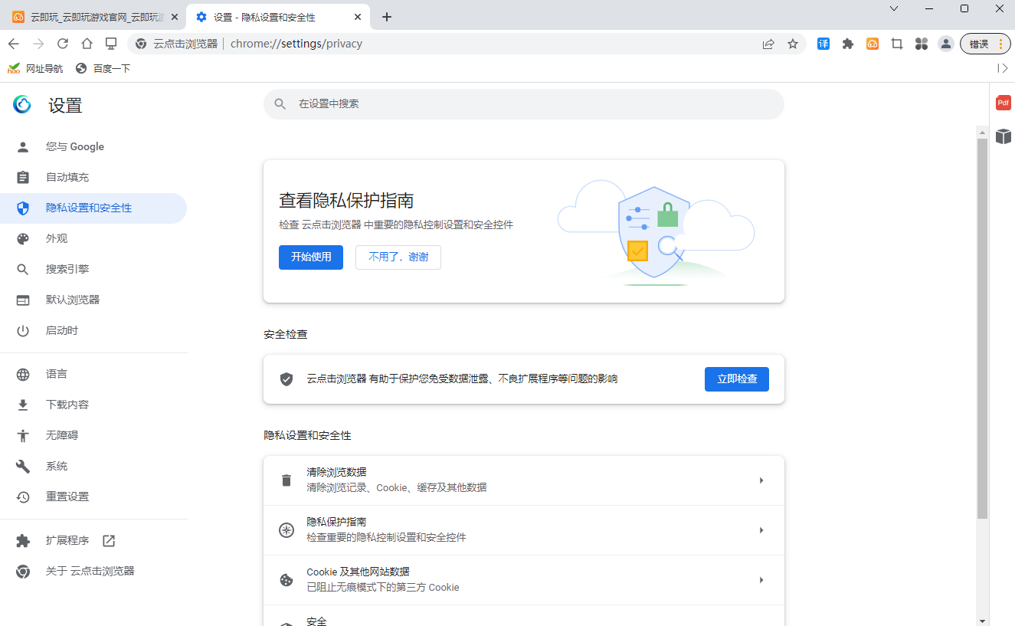1015x626 pixels.
Task: Click the 开始使用 button
Action: (311, 257)
